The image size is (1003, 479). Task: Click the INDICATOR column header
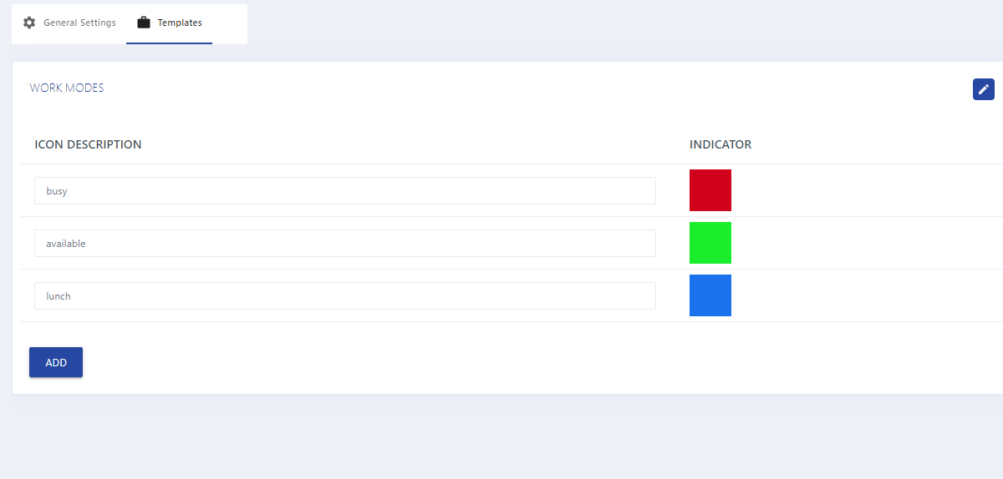[x=720, y=144]
